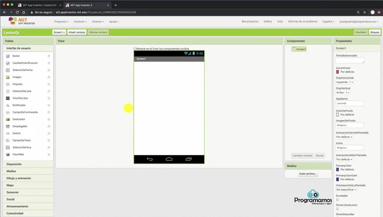This screenshot has width=383, height=217.
Task: Click the MIT App Inventor logo
Action: [21, 21]
